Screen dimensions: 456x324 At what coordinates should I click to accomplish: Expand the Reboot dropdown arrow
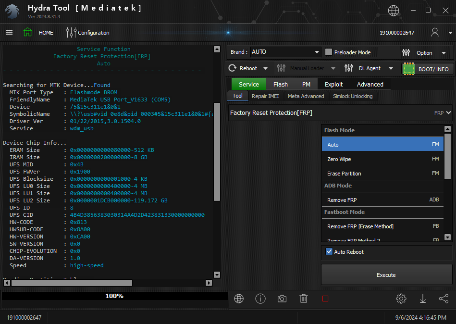coord(265,69)
